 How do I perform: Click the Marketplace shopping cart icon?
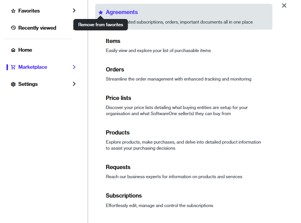(13, 67)
